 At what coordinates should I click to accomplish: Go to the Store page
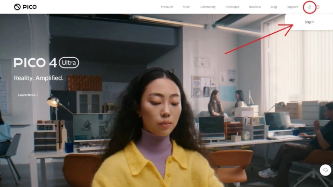point(186,7)
